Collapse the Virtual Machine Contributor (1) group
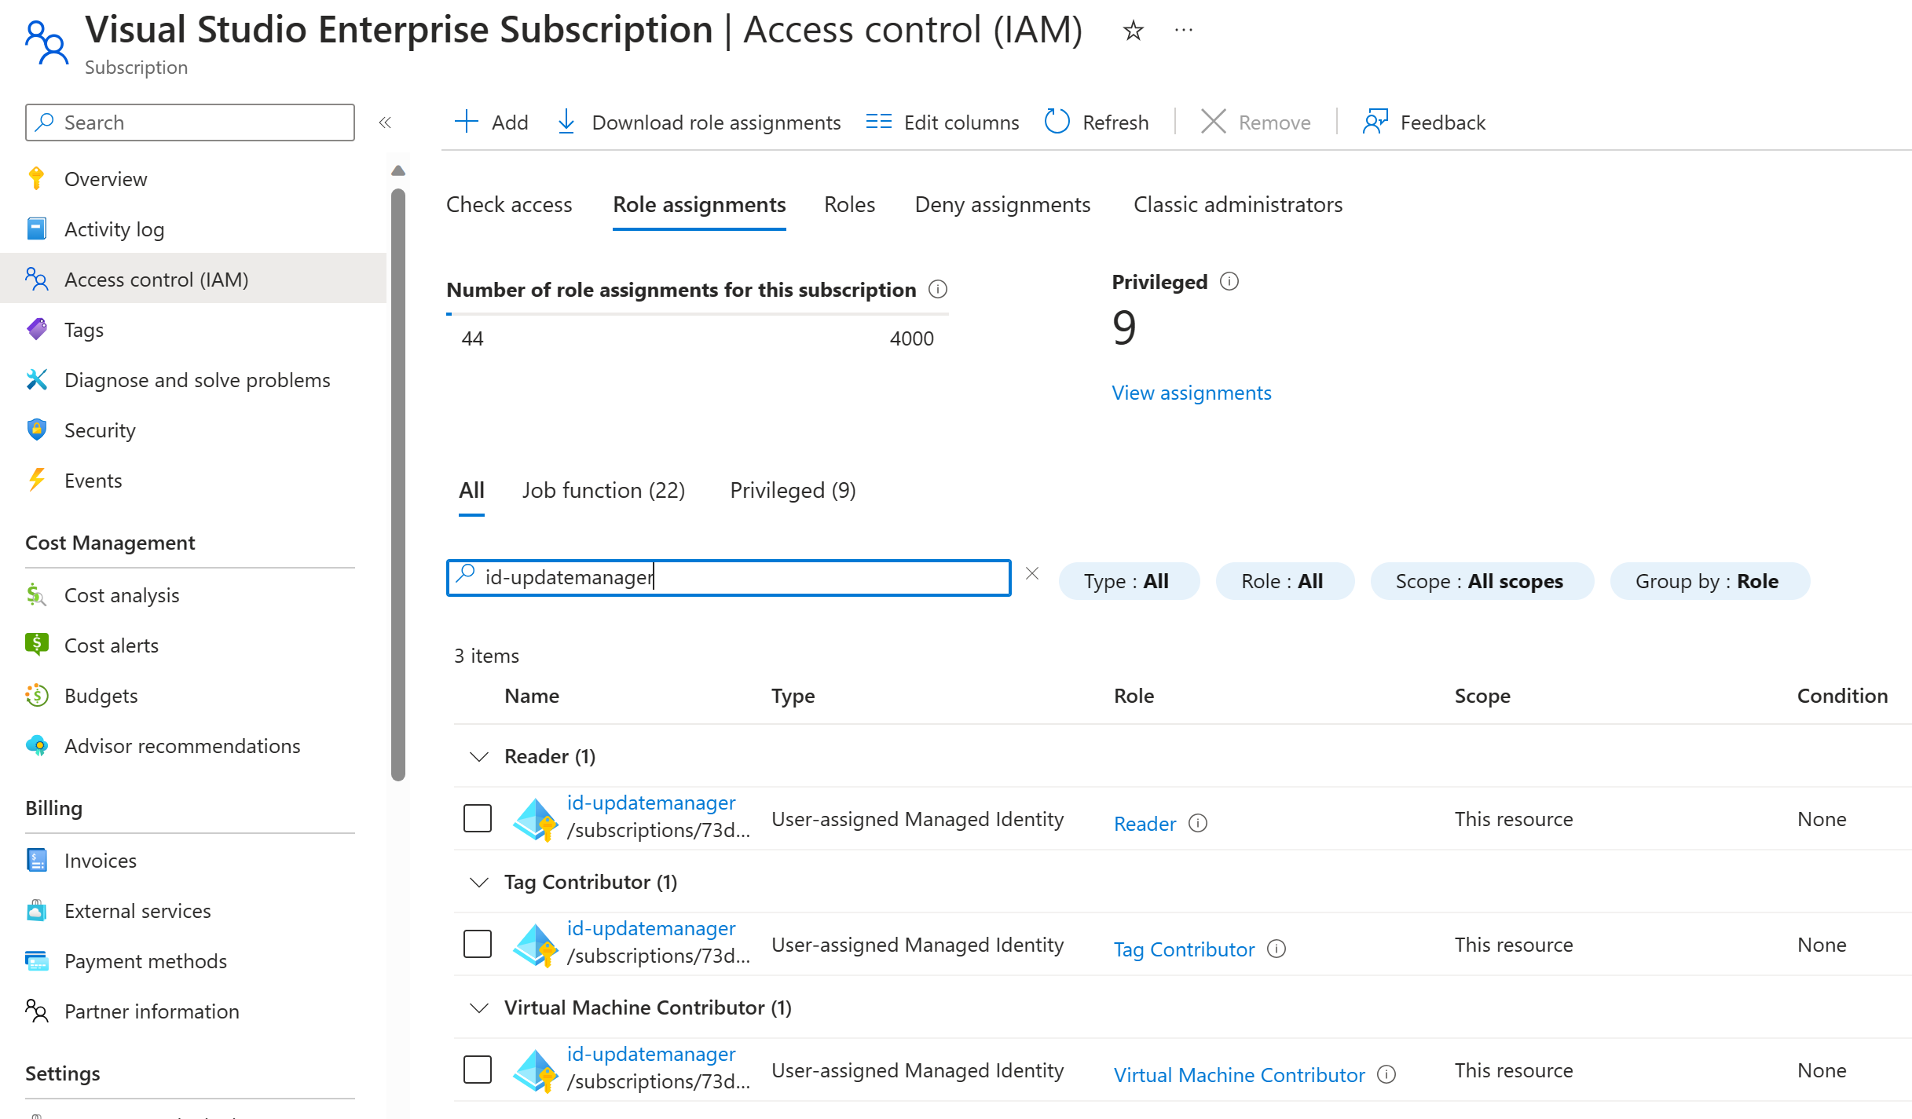Screen dimensions: 1912x1119 click(478, 1007)
